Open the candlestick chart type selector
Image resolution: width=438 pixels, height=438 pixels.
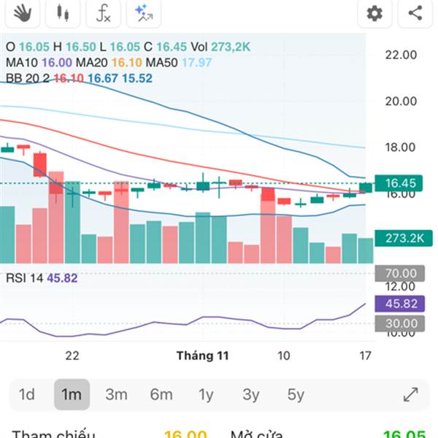coord(63,12)
